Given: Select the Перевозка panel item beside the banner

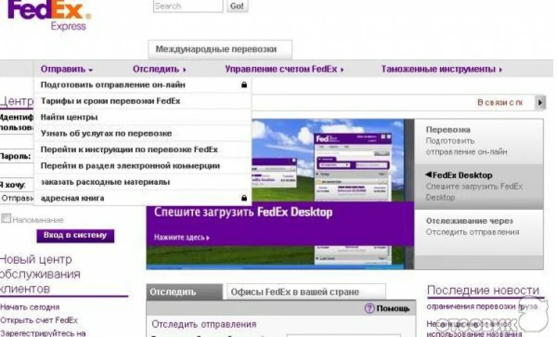Looking at the screenshot, I should 479,141.
